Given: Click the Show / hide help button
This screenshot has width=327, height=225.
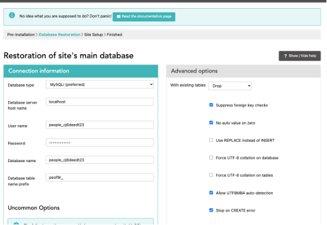Looking at the screenshot, I should 300,56.
